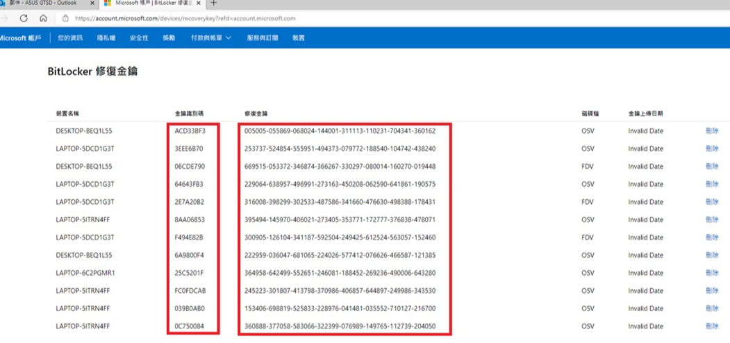Delete the key with ID F494E82B
This screenshot has height=343, width=730.
pyautogui.click(x=712, y=237)
